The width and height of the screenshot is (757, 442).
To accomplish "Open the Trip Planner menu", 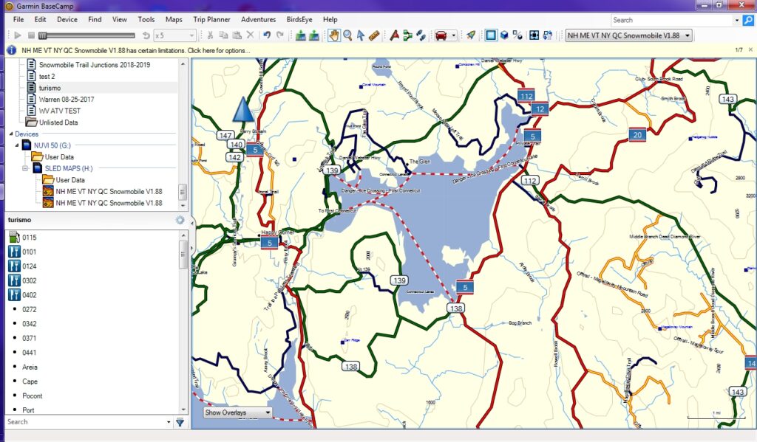I will (x=211, y=19).
